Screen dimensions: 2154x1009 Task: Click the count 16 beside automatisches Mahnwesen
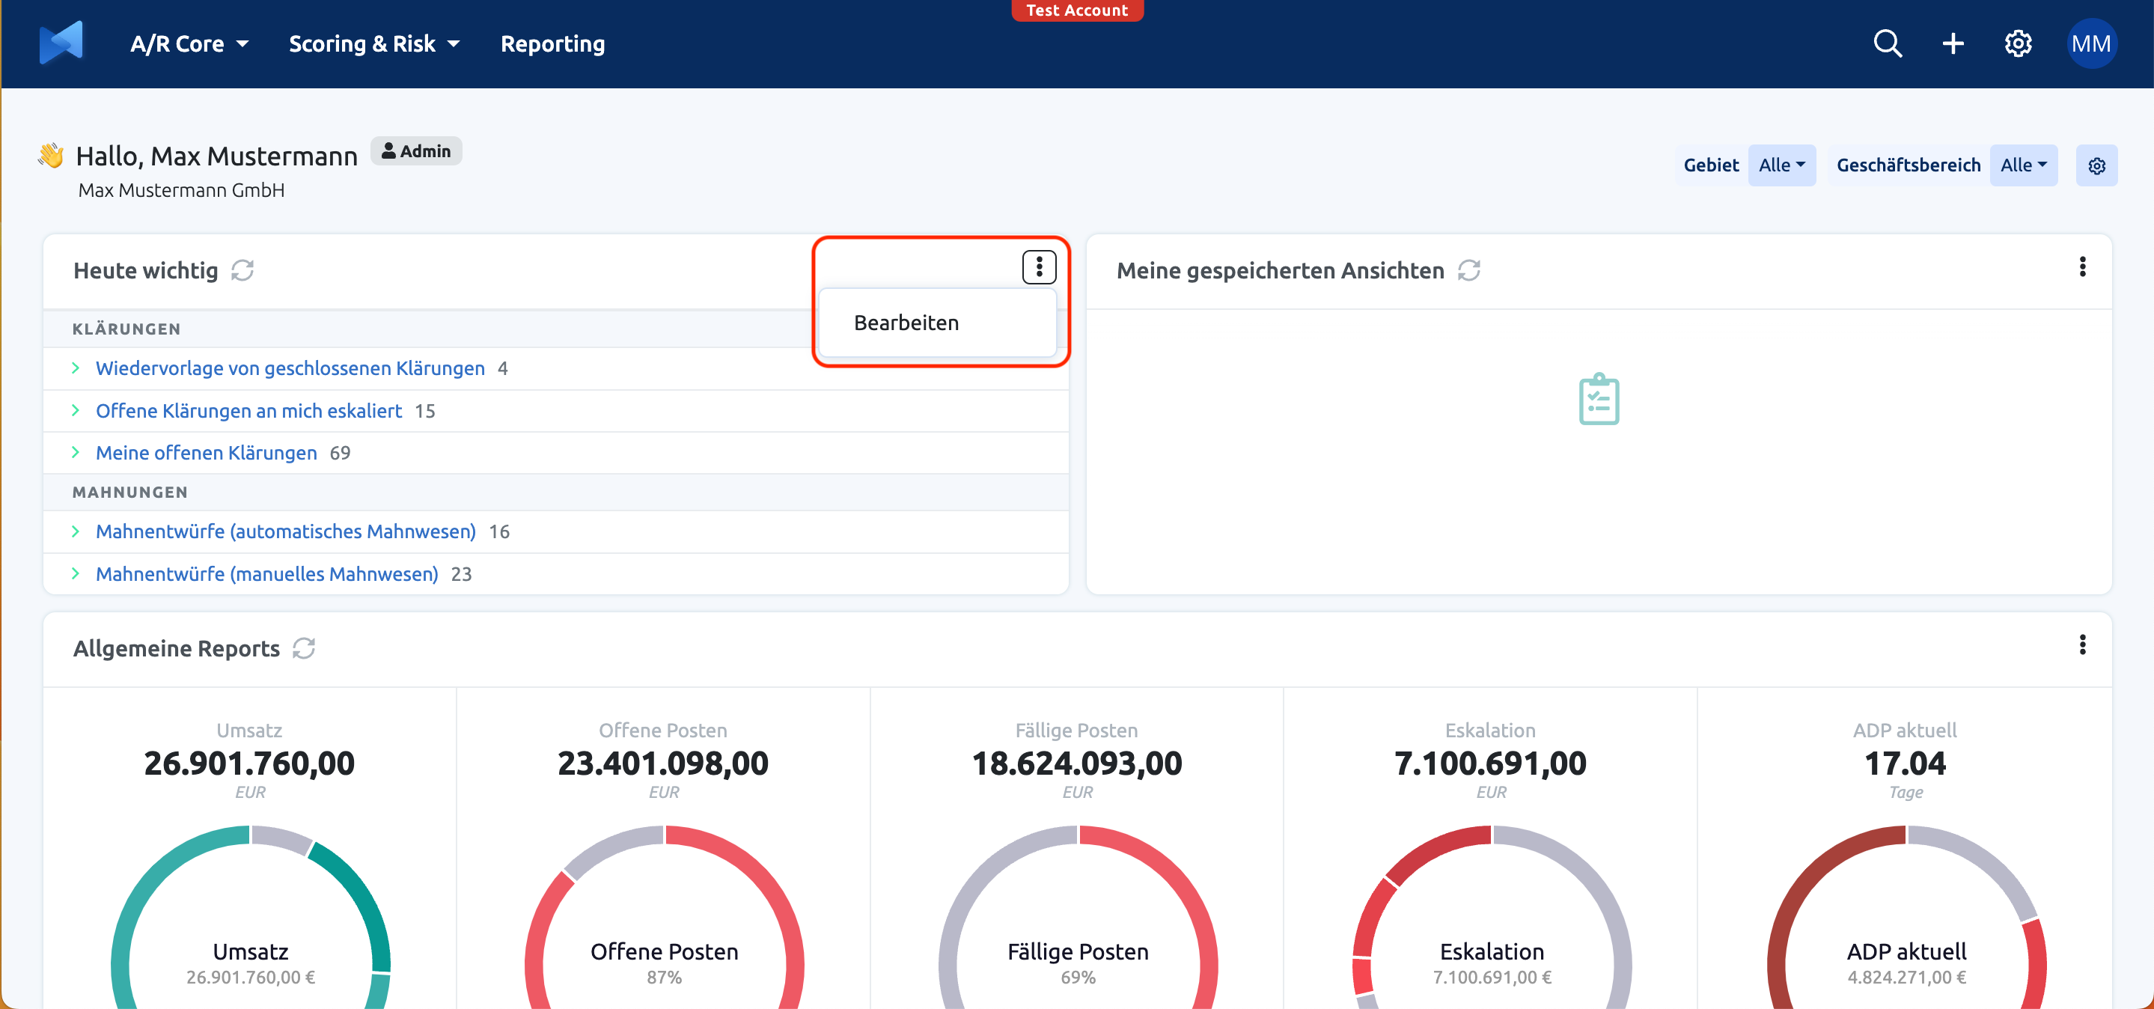499,531
